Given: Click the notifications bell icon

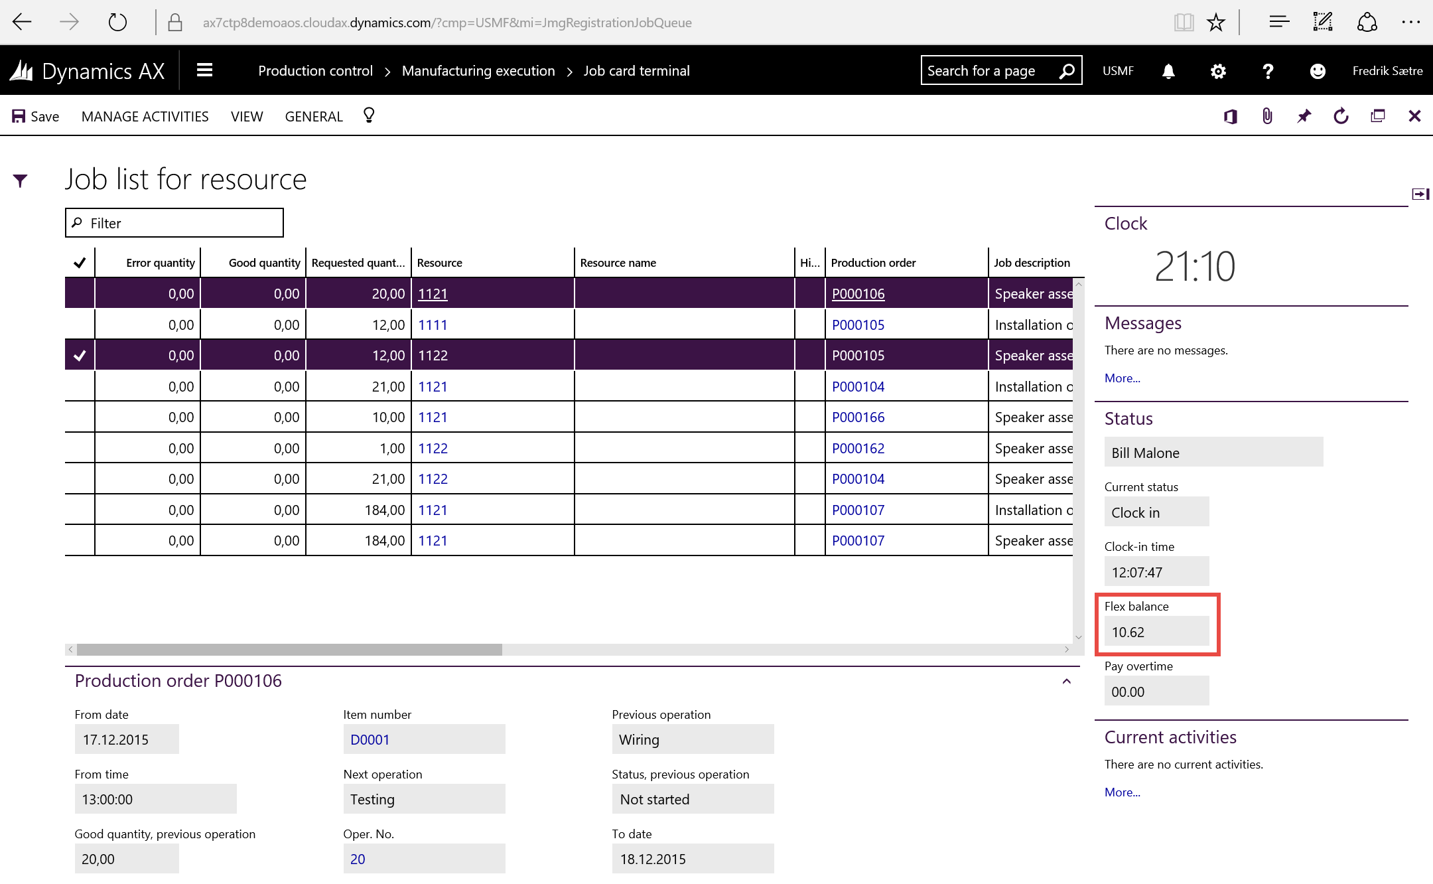Looking at the screenshot, I should pyautogui.click(x=1168, y=71).
